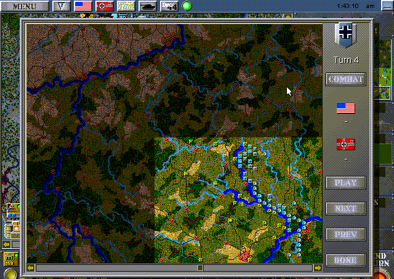Go to NEXT turn replay
This screenshot has height=279, width=394.
coord(346,209)
